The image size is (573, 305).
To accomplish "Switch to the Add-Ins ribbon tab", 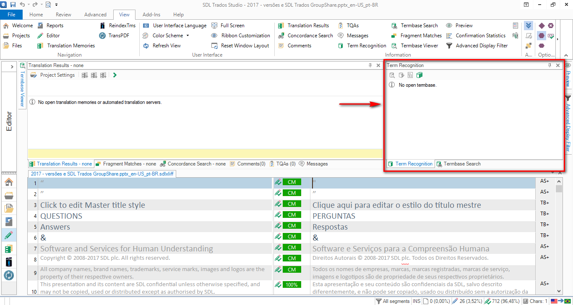I will click(151, 15).
